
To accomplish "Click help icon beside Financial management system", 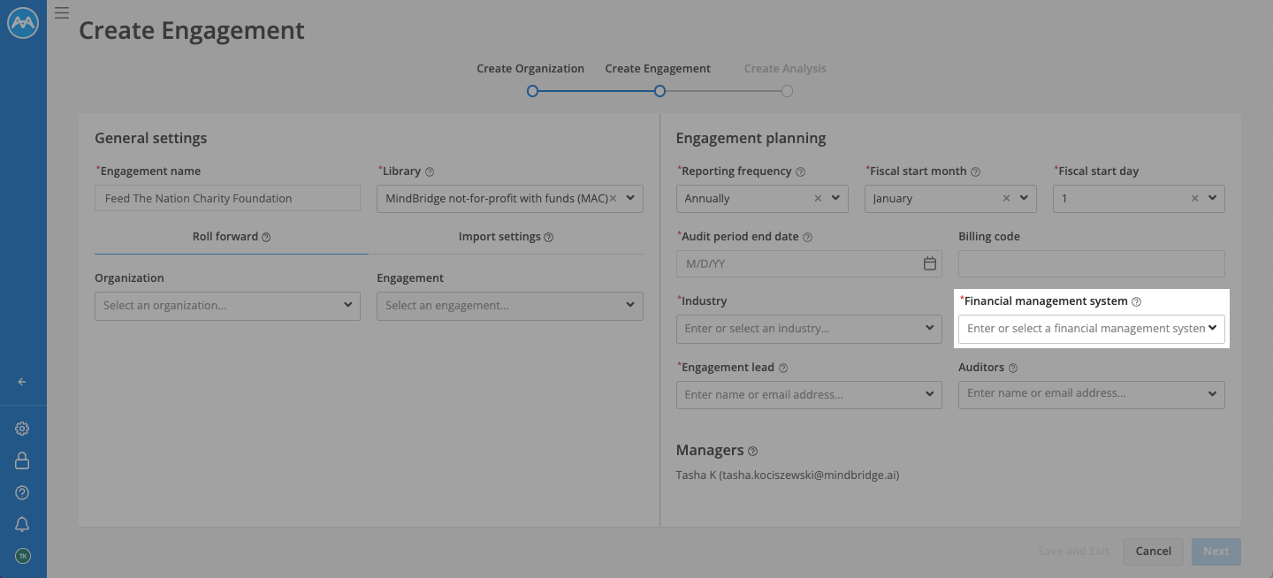I will click(1137, 301).
